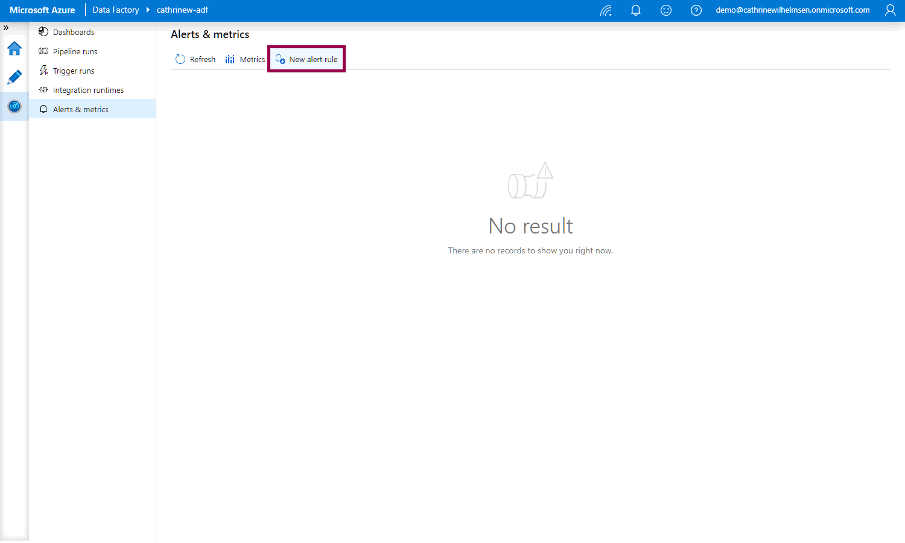Click the Data Factory breadcrumb link

tap(116, 10)
